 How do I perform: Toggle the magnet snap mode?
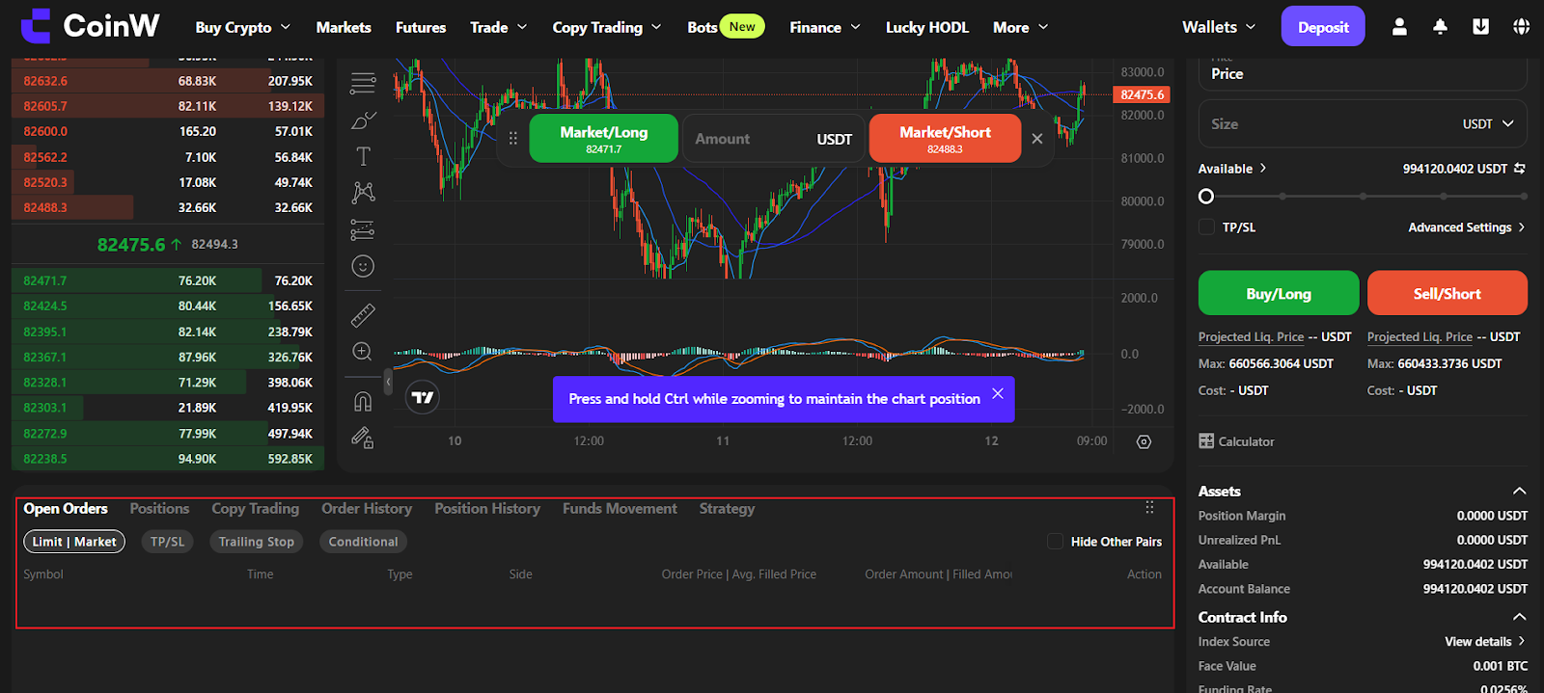363,401
